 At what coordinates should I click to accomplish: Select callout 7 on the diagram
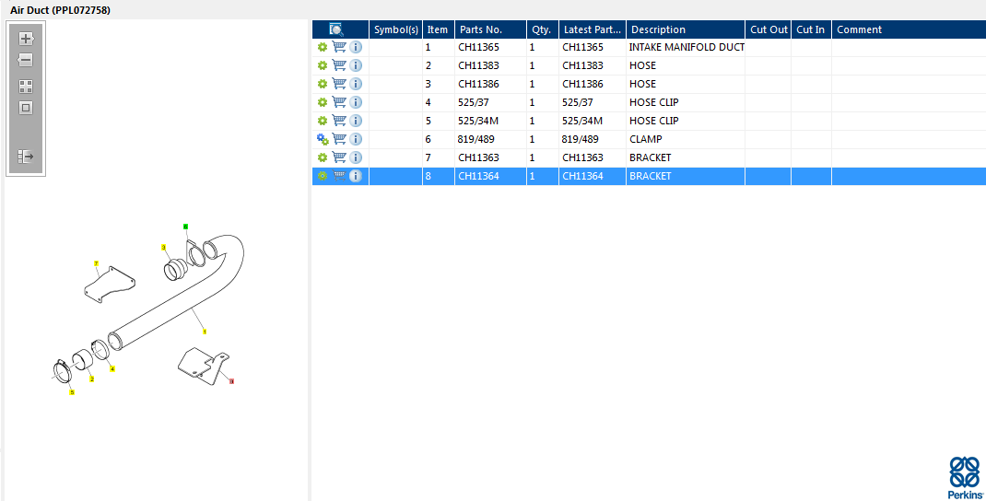click(96, 263)
